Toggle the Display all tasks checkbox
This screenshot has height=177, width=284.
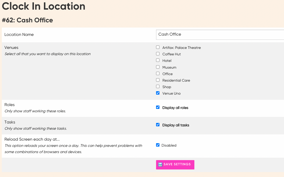pyautogui.click(x=158, y=125)
